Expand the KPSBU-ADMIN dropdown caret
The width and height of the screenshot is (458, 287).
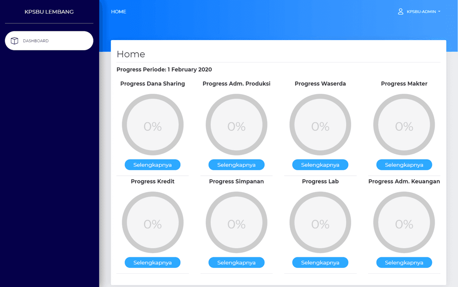(439, 11)
